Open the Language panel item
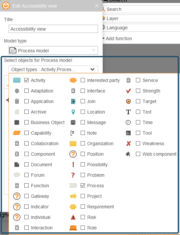 [141, 28]
